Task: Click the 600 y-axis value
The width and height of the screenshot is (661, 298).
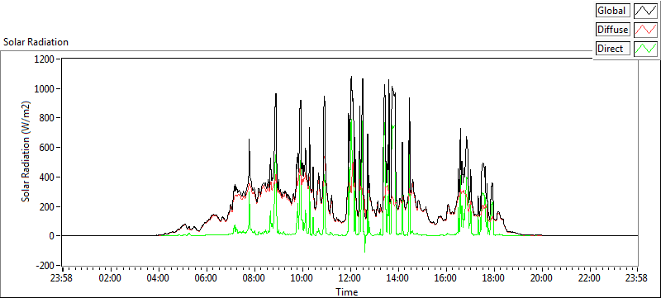Action: [48, 148]
